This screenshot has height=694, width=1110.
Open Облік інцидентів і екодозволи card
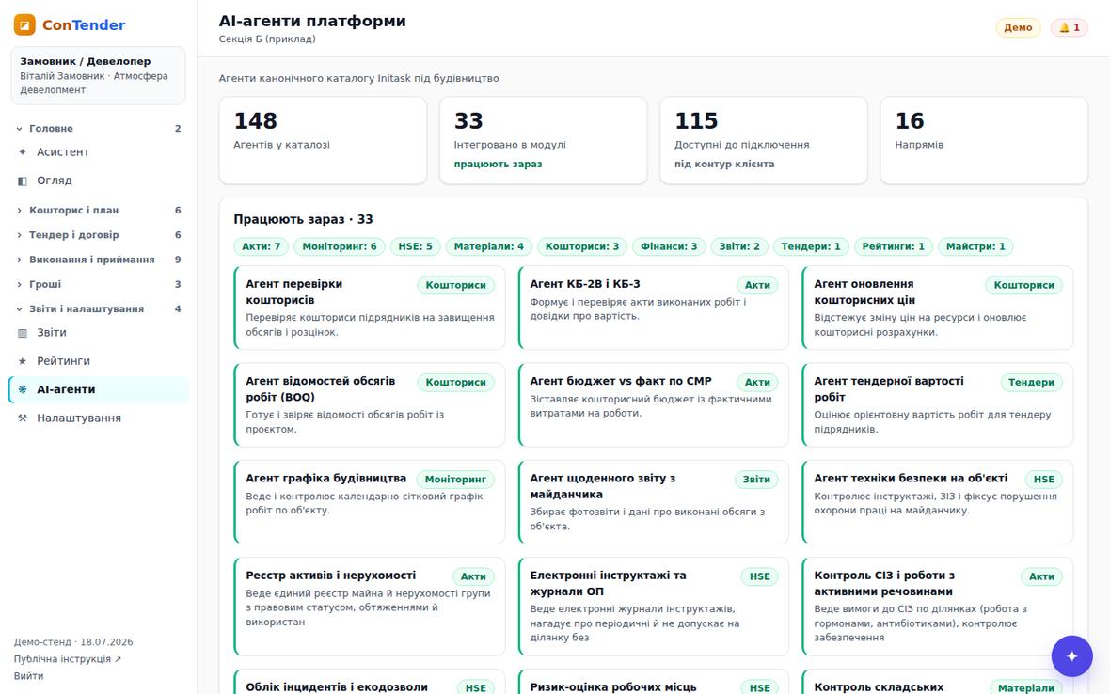point(370,682)
